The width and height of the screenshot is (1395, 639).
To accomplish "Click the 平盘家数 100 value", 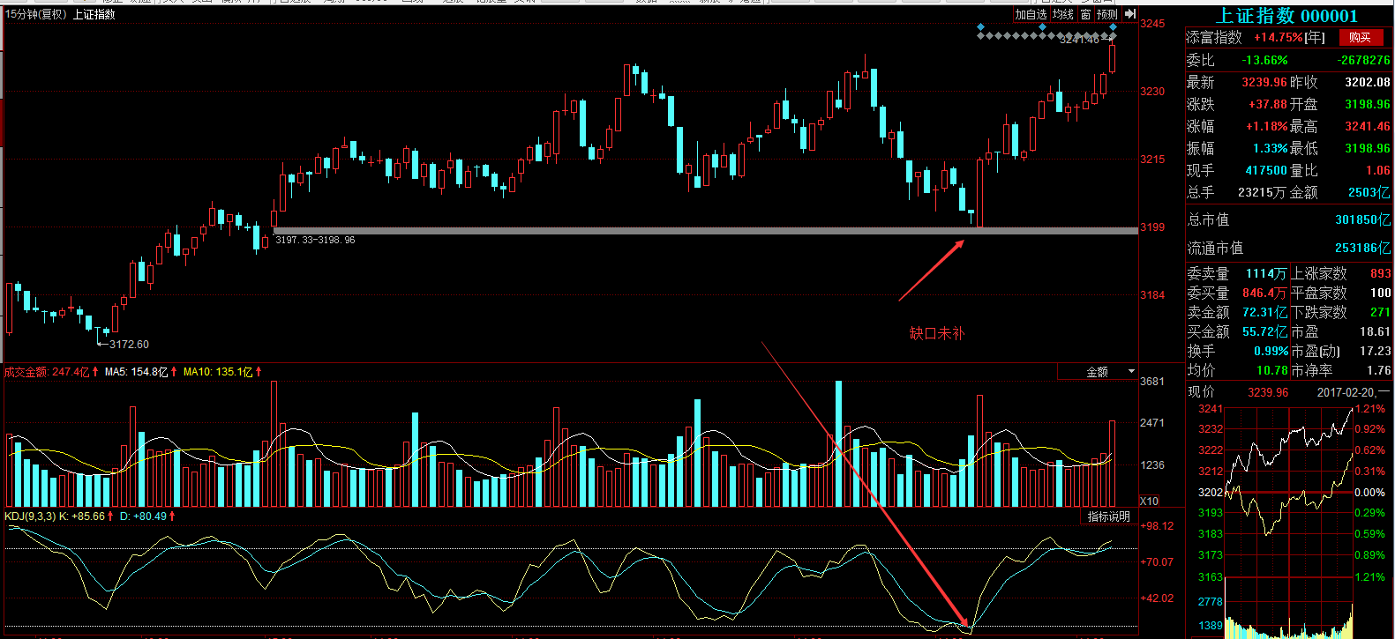I will coord(1381,293).
